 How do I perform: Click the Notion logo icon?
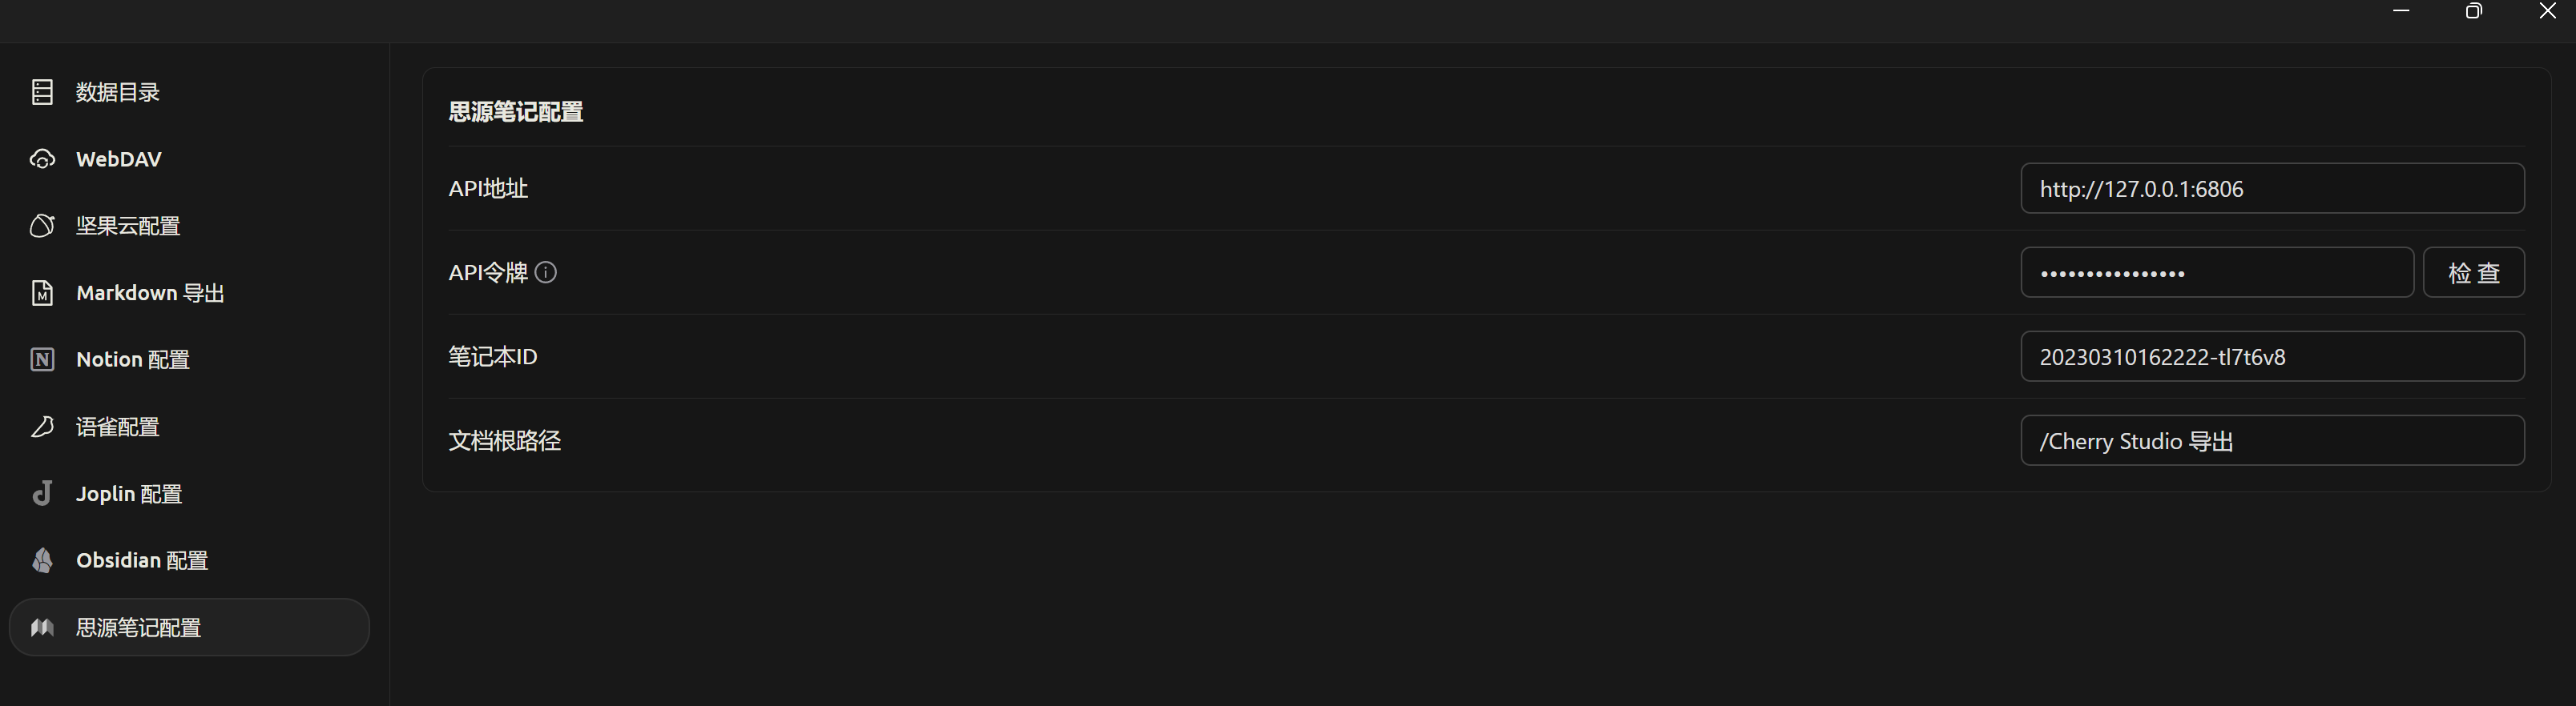coord(42,359)
